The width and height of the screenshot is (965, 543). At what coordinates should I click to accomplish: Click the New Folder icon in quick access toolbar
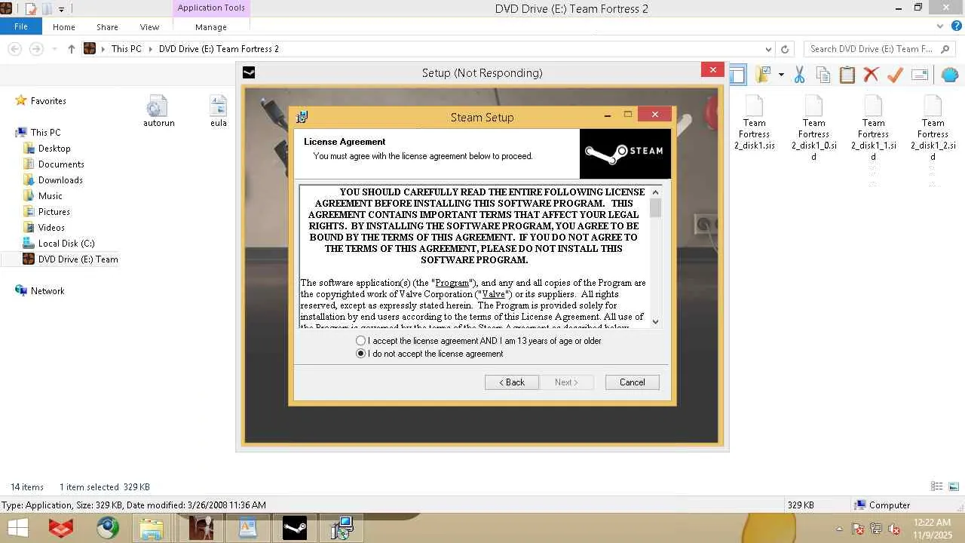pos(46,9)
